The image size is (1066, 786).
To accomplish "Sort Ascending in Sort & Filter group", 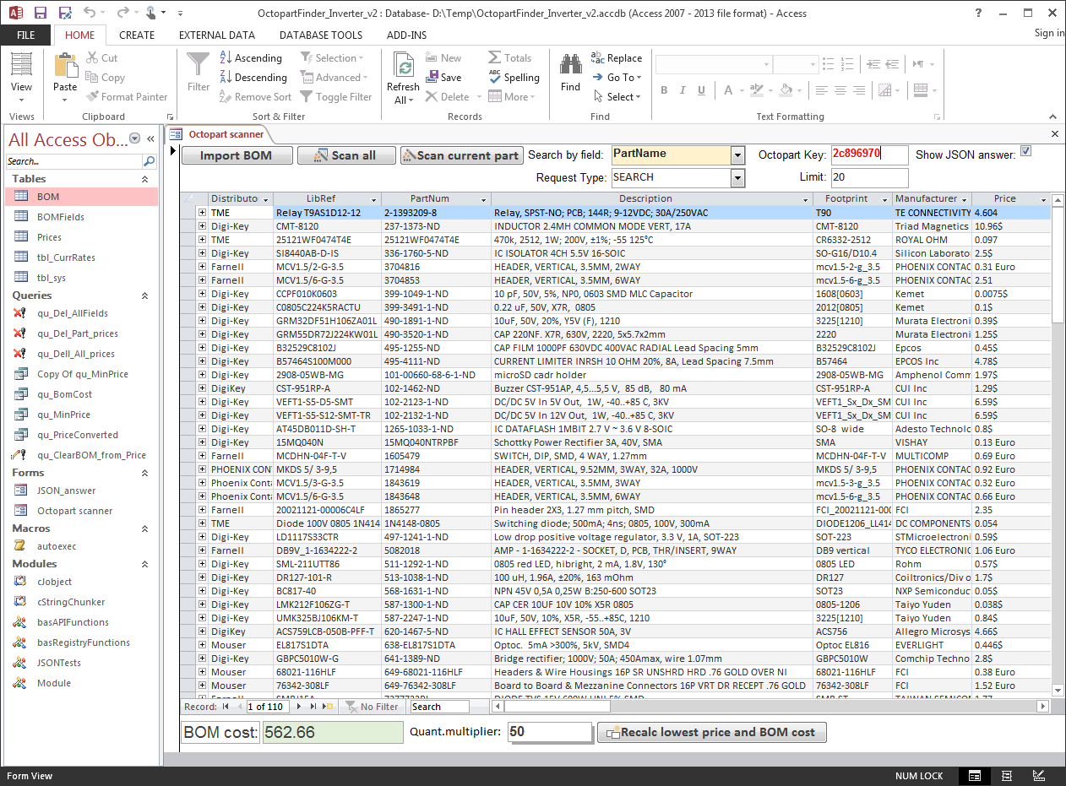I will (251, 58).
